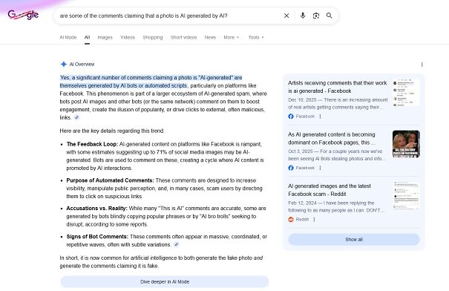449x291 pixels.
Task: Open thumbnail for 'Artists receiving comments' result
Action: (406, 93)
